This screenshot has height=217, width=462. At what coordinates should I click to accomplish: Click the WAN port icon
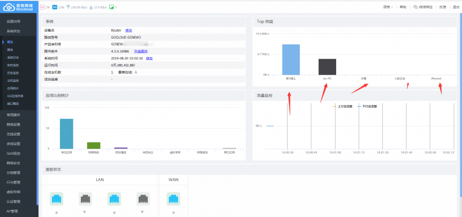point(174,199)
